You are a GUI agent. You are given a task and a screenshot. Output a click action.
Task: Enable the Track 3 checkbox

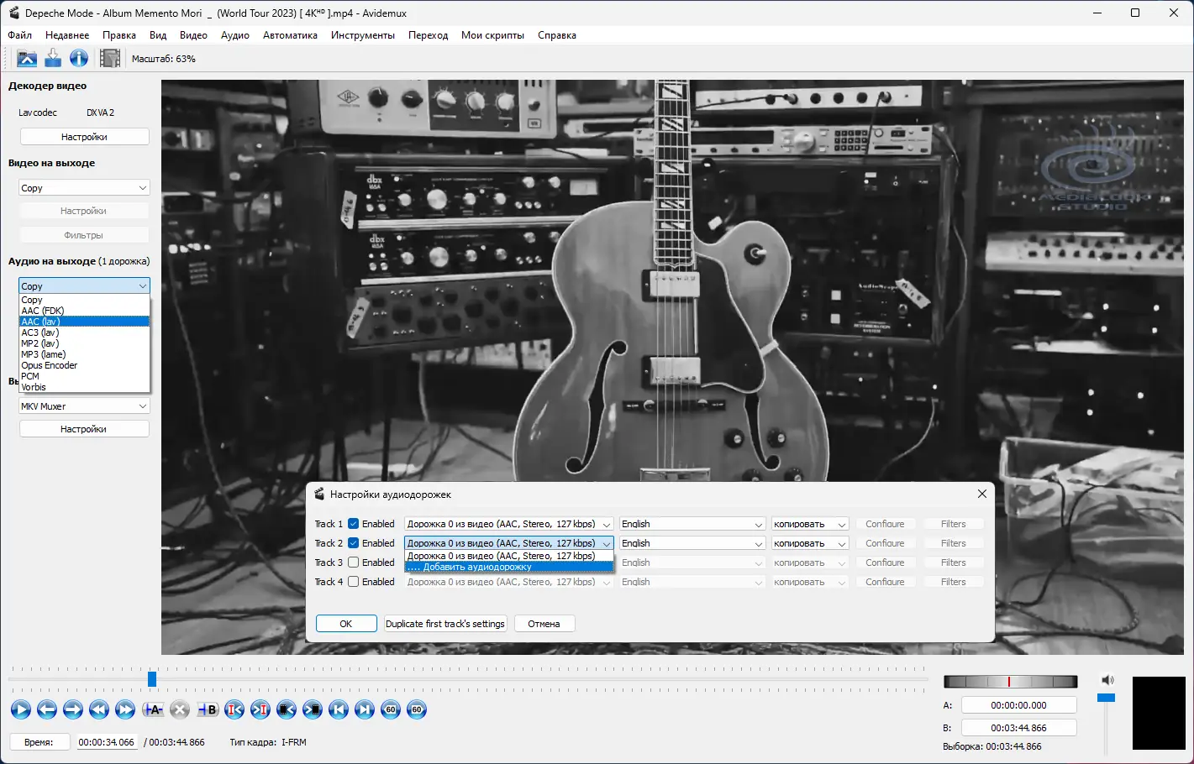click(354, 563)
